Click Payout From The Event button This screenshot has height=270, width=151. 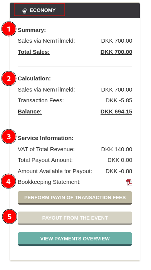[x=75, y=218]
